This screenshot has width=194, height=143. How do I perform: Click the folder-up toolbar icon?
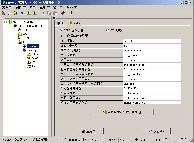pos(29,13)
